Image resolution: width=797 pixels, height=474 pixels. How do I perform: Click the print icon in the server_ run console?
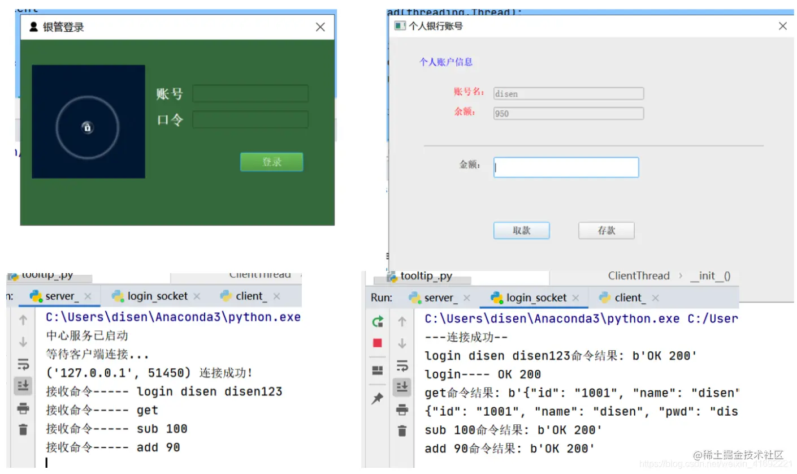click(x=23, y=408)
